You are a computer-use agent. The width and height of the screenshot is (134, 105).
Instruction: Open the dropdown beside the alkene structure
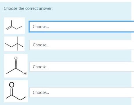pyautogui.click(x=82, y=27)
